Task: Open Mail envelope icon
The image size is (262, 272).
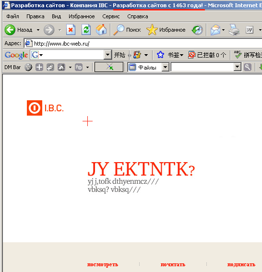Action: coord(215,30)
